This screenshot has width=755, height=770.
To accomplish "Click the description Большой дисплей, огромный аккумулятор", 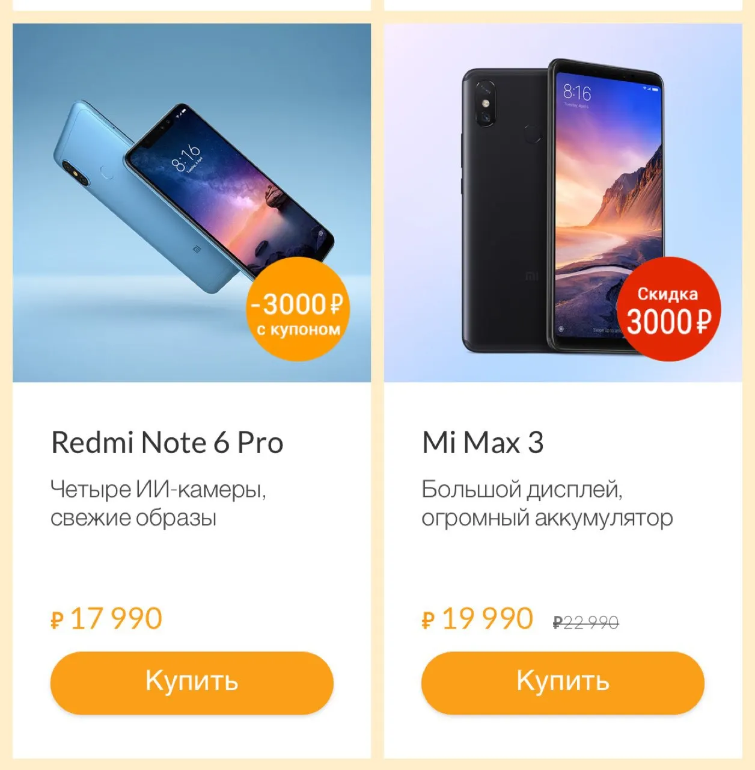I will click(x=547, y=503).
